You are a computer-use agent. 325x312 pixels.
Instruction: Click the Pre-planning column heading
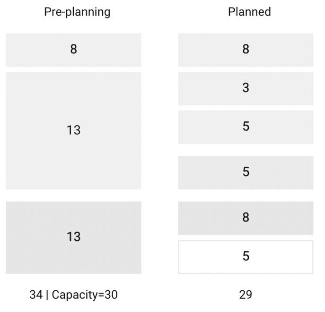(77, 12)
